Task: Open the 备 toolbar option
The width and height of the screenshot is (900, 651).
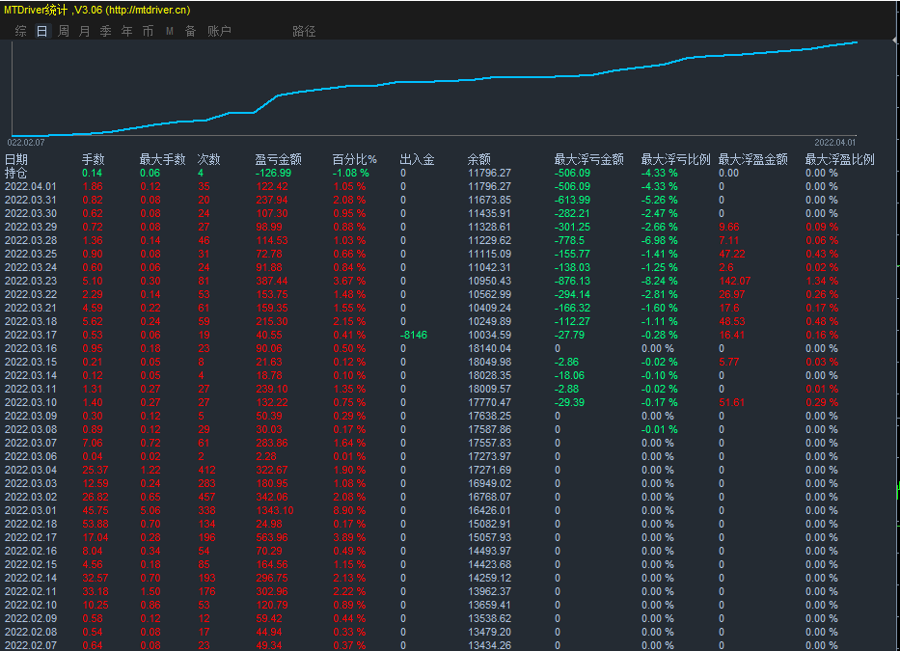Action: (x=190, y=31)
